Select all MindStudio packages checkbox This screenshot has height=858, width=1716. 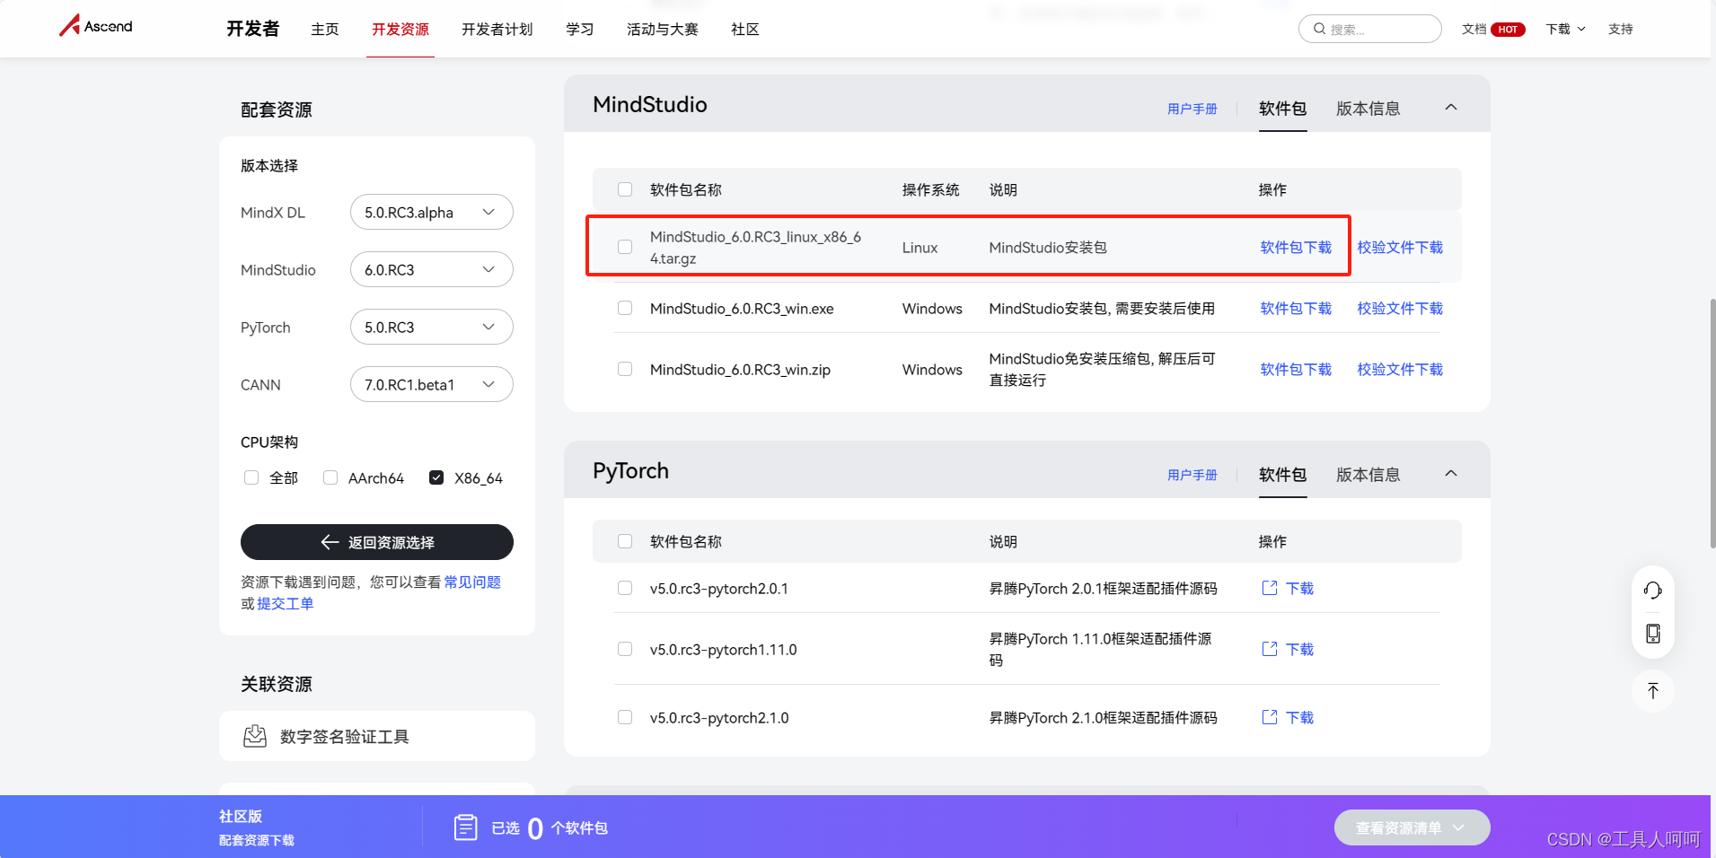pos(625,189)
